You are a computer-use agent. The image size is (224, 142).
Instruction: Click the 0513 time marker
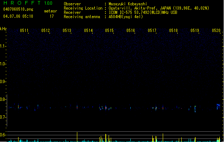(x=67, y=31)
